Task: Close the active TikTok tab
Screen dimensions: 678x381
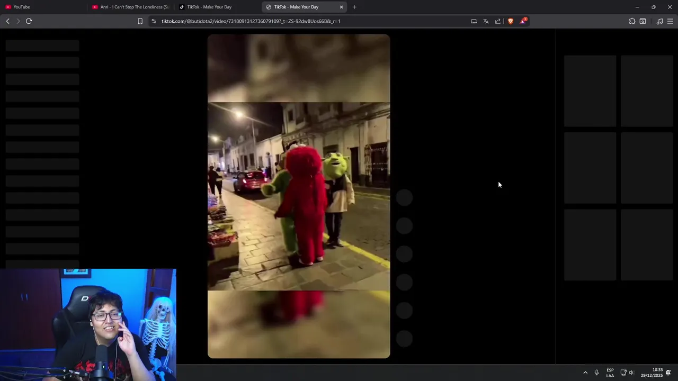Action: 342,7
